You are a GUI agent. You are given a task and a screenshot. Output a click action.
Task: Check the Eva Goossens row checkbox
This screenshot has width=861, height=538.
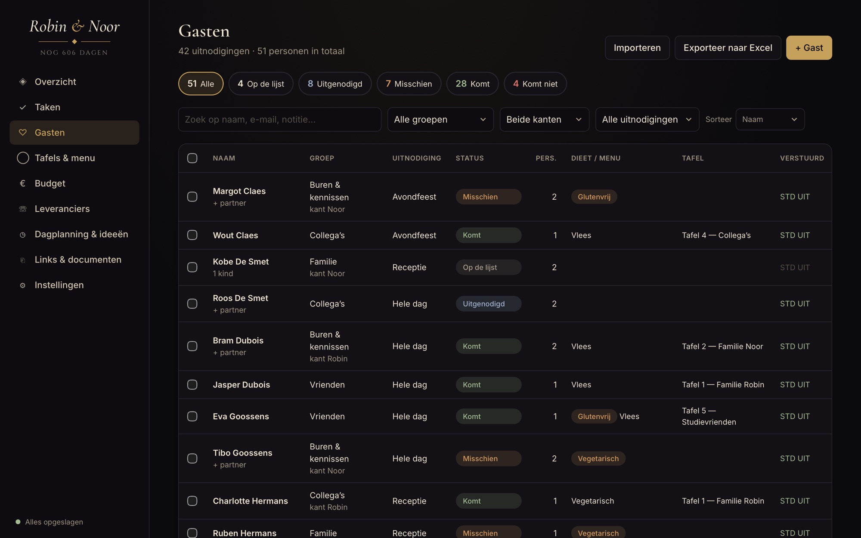(x=192, y=416)
